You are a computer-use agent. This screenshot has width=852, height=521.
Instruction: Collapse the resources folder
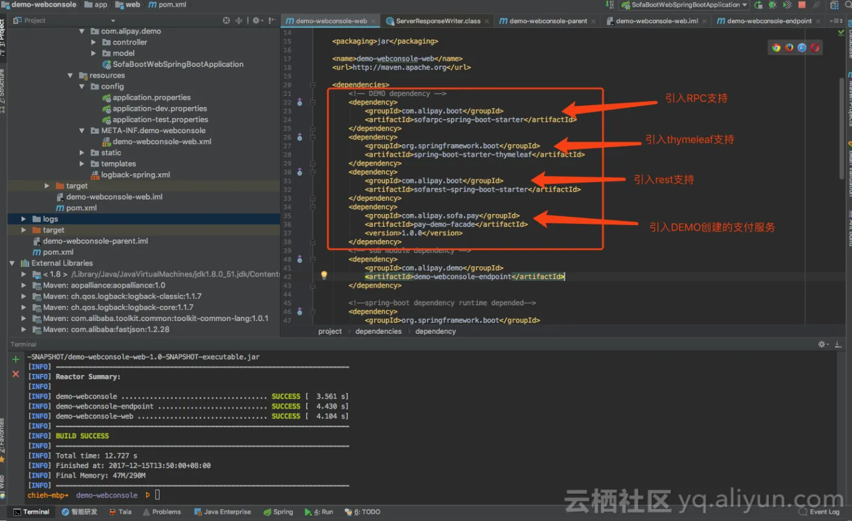point(71,75)
